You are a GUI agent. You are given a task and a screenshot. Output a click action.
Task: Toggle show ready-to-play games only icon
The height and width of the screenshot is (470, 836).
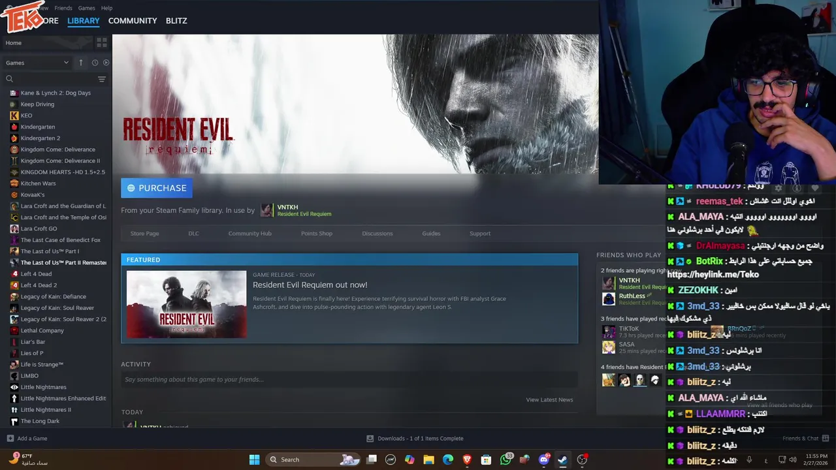106,63
